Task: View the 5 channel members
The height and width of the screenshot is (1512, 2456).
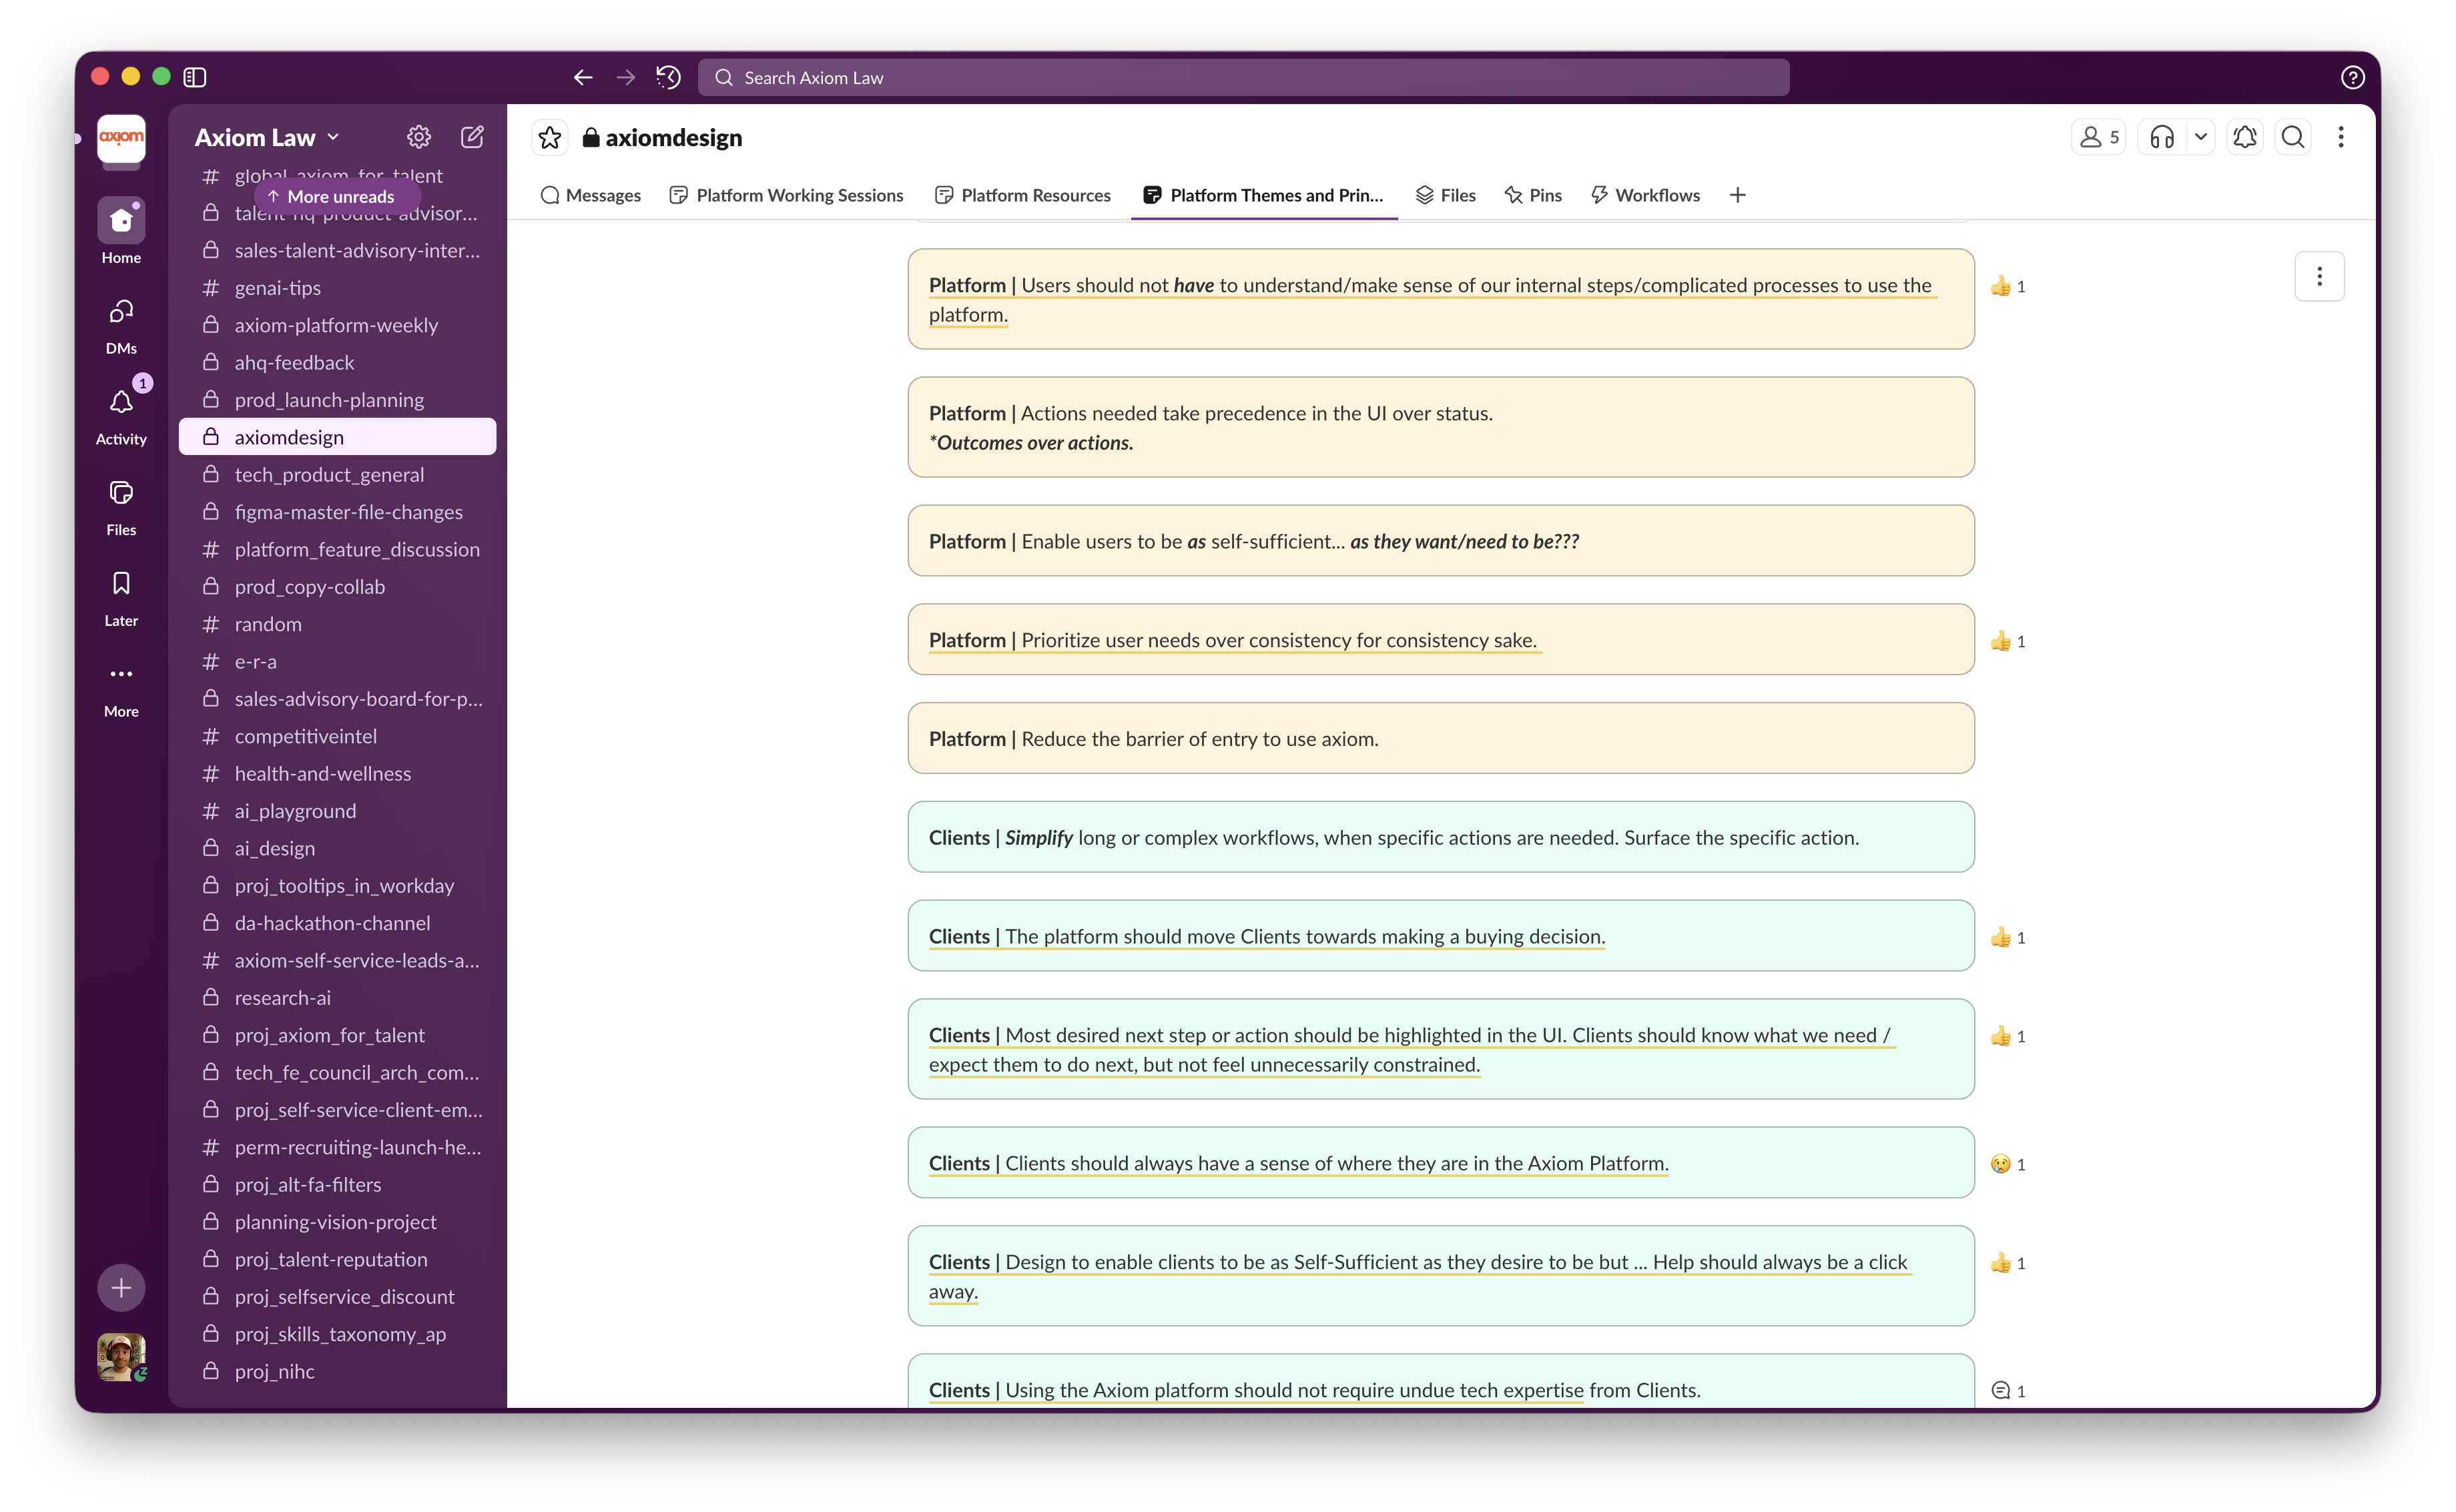Action: pos(2098,137)
